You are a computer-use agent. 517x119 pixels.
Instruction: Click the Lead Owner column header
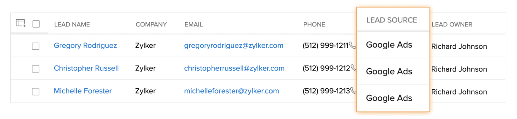pos(452,25)
